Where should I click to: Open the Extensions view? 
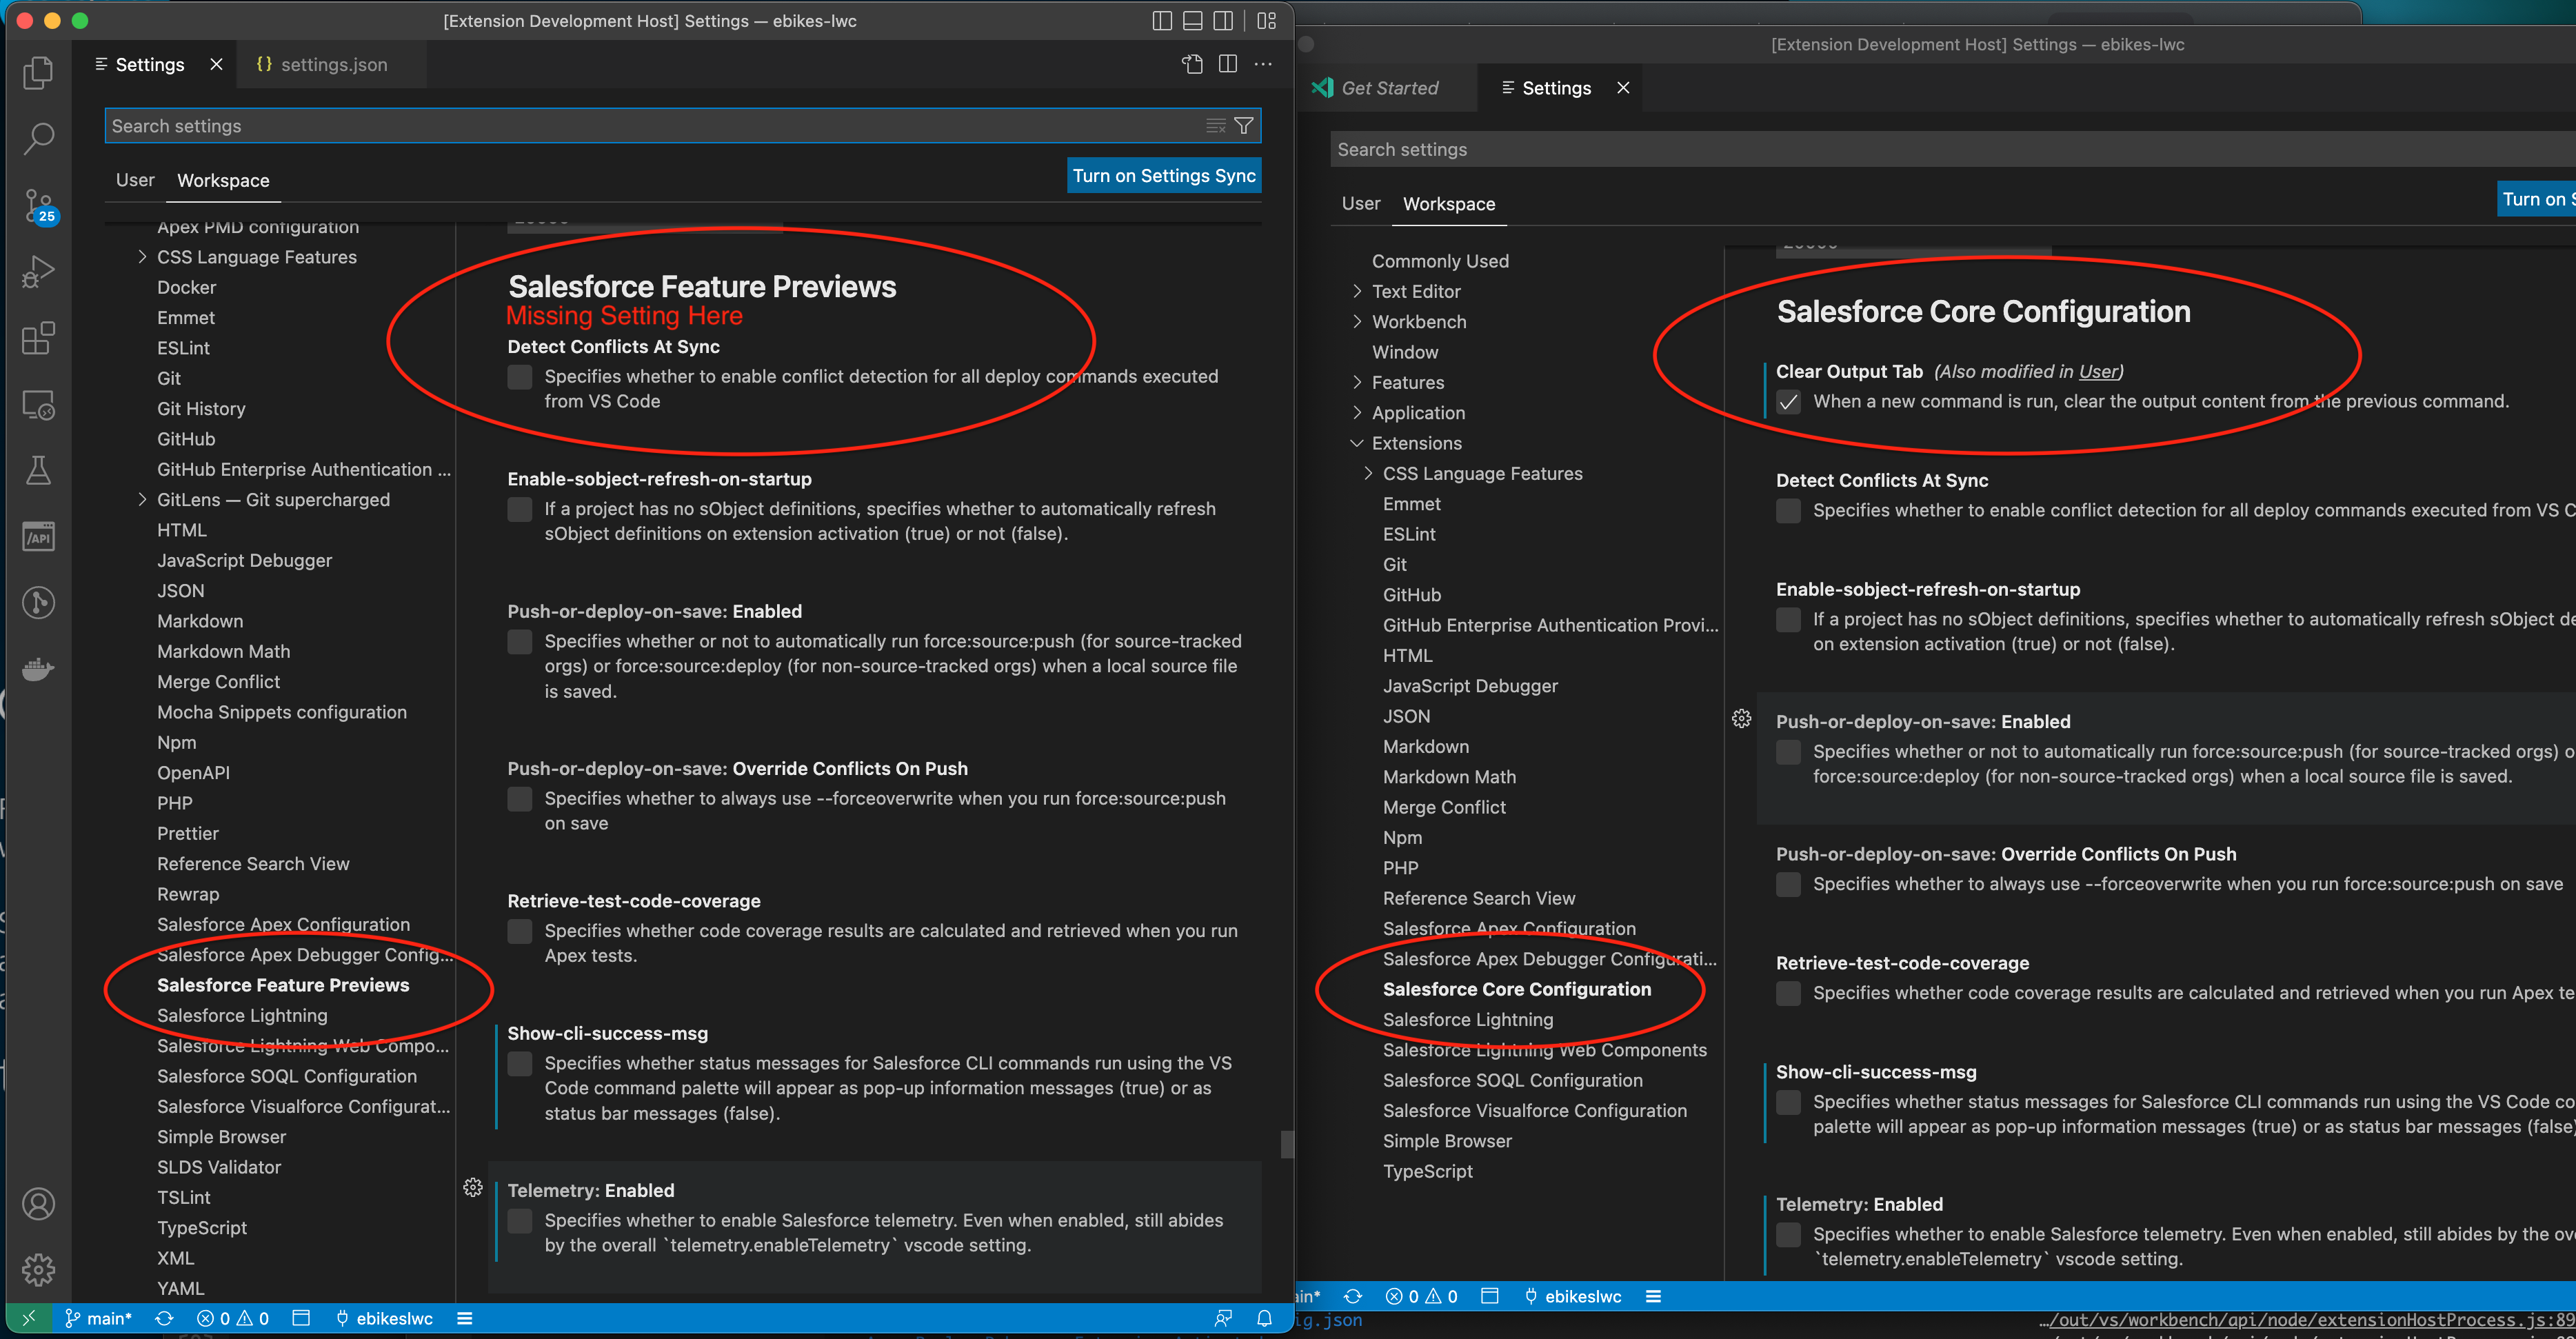coord(38,338)
